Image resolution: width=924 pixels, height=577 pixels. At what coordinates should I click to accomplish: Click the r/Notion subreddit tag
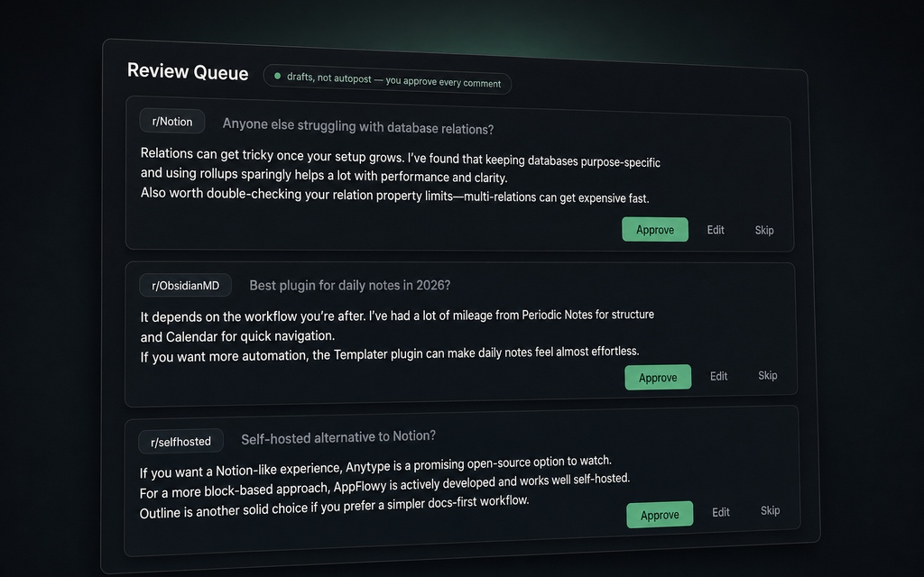coord(172,122)
